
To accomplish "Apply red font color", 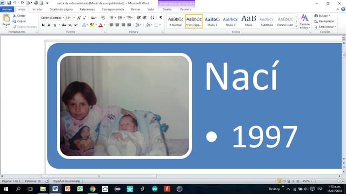I will (101, 25).
